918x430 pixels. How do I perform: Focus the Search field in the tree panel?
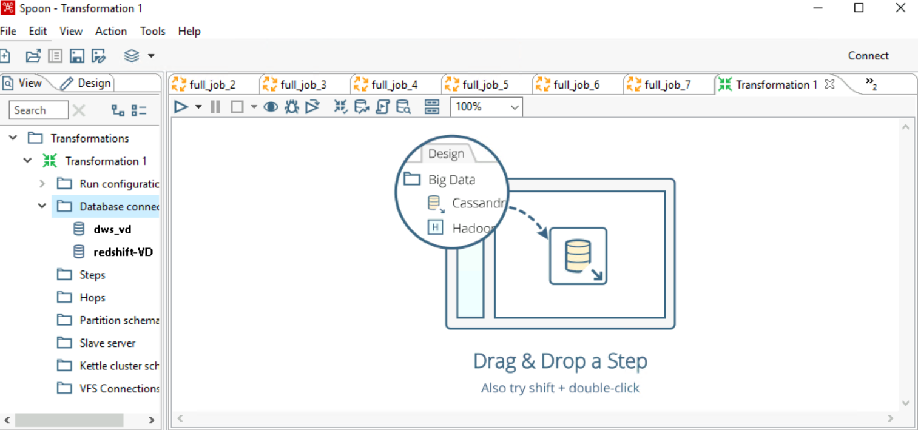39,110
